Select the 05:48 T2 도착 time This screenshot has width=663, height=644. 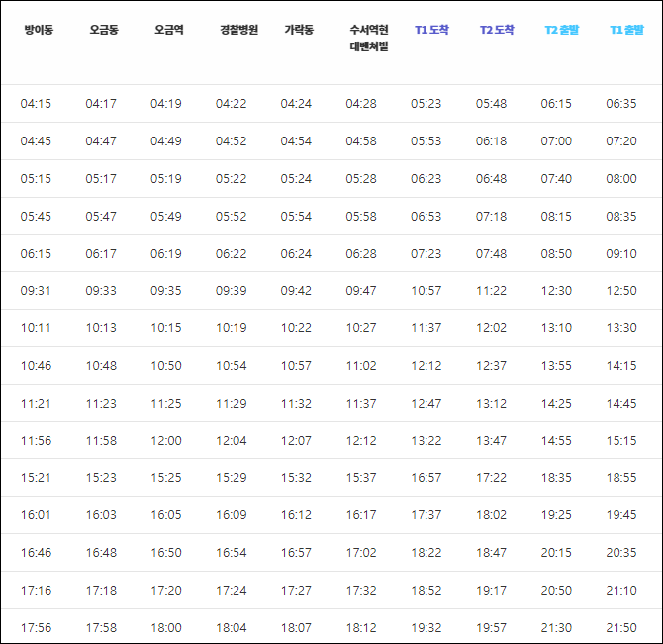pyautogui.click(x=492, y=104)
